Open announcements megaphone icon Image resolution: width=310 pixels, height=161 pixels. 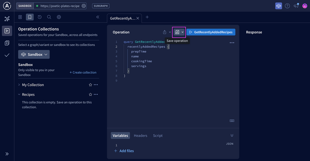tap(296, 6)
